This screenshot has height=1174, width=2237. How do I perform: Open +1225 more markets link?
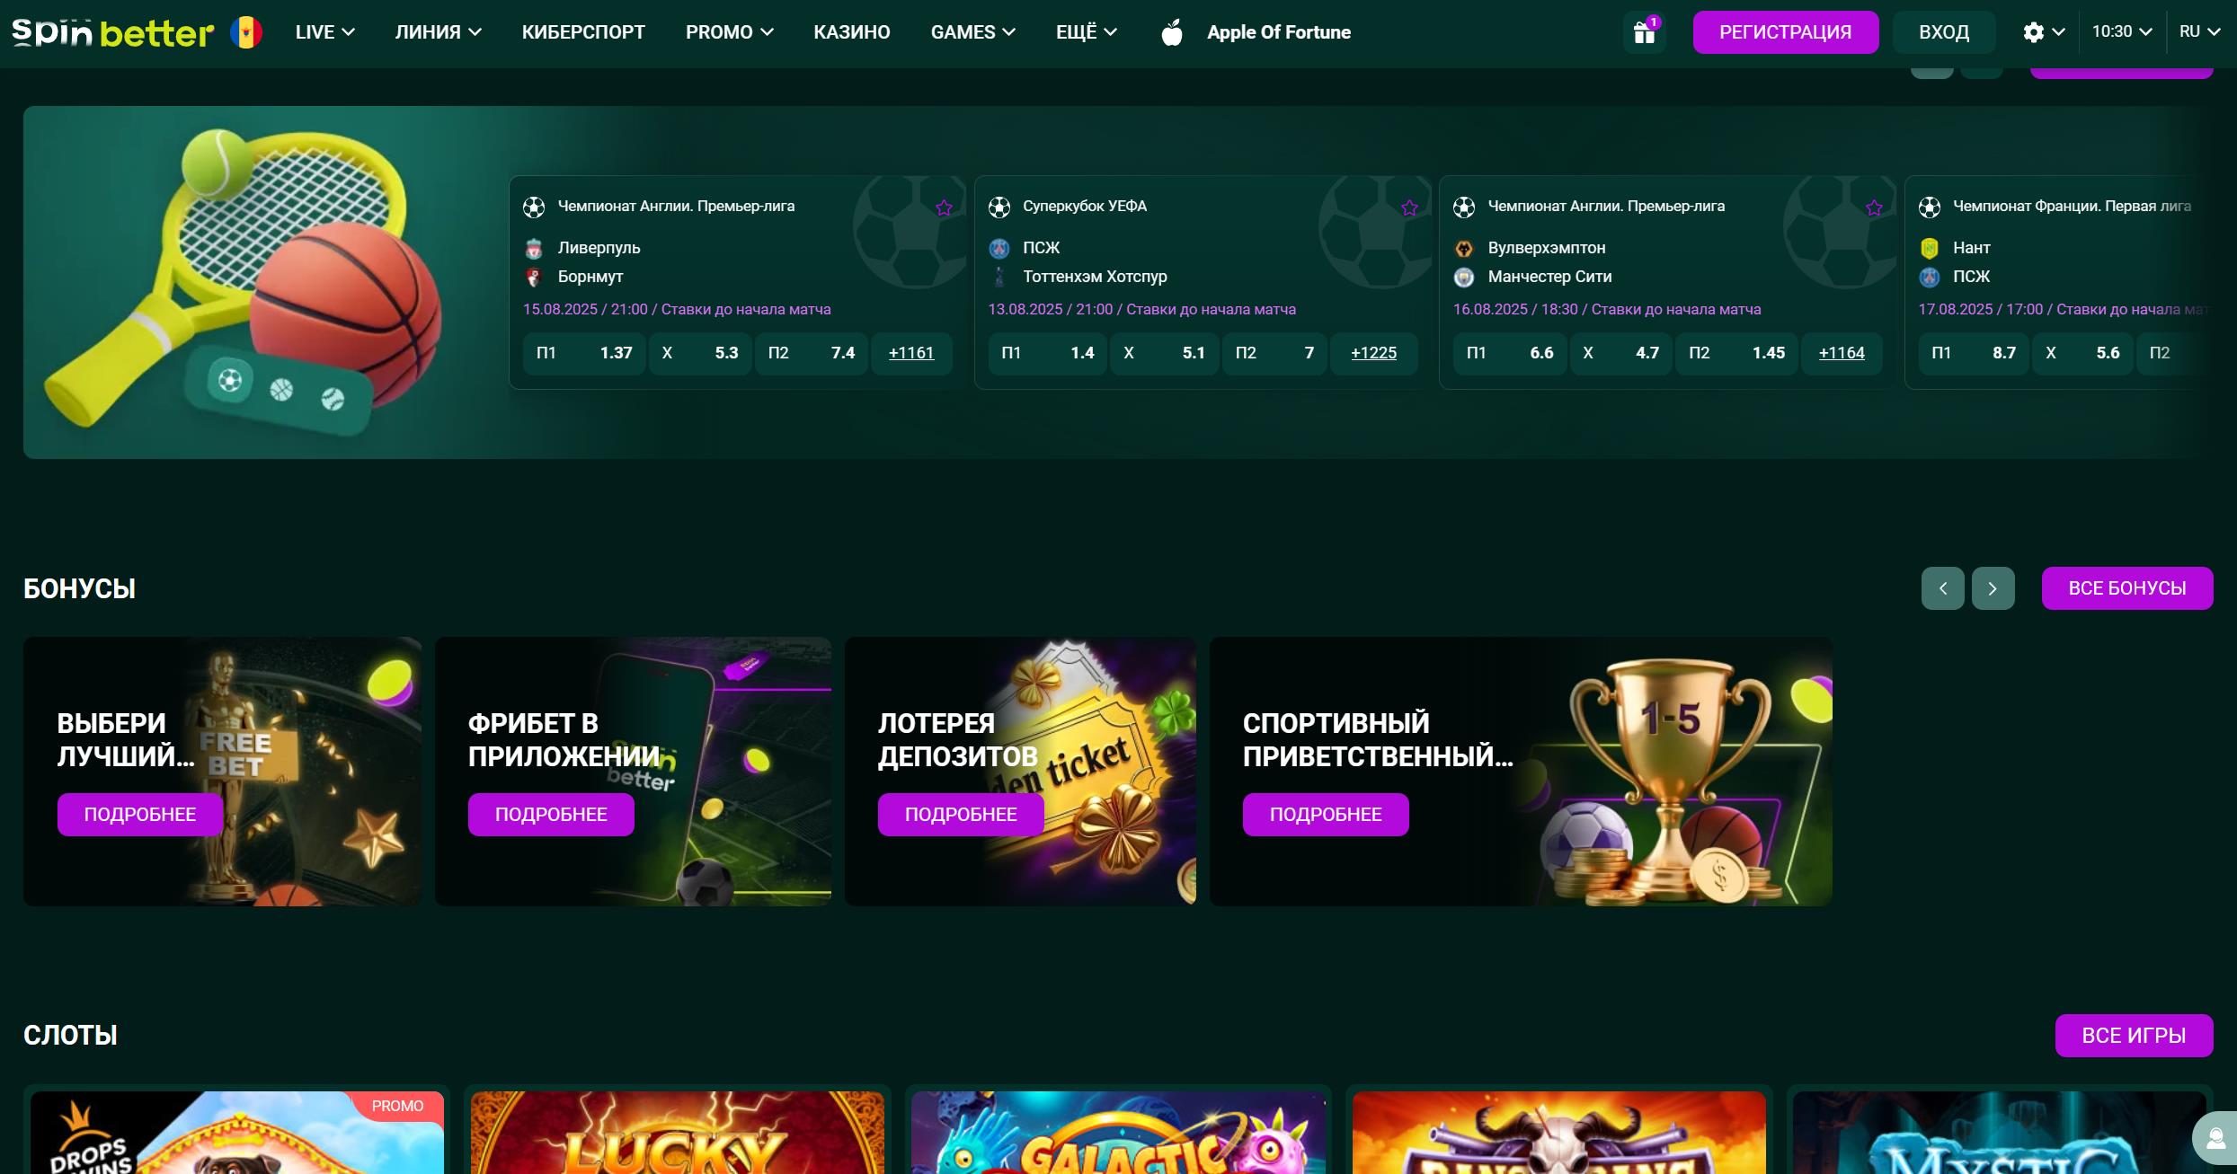1373,353
